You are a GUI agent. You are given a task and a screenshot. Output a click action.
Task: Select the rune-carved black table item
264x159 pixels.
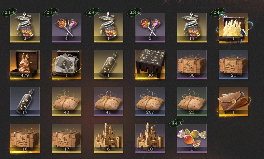150,65
